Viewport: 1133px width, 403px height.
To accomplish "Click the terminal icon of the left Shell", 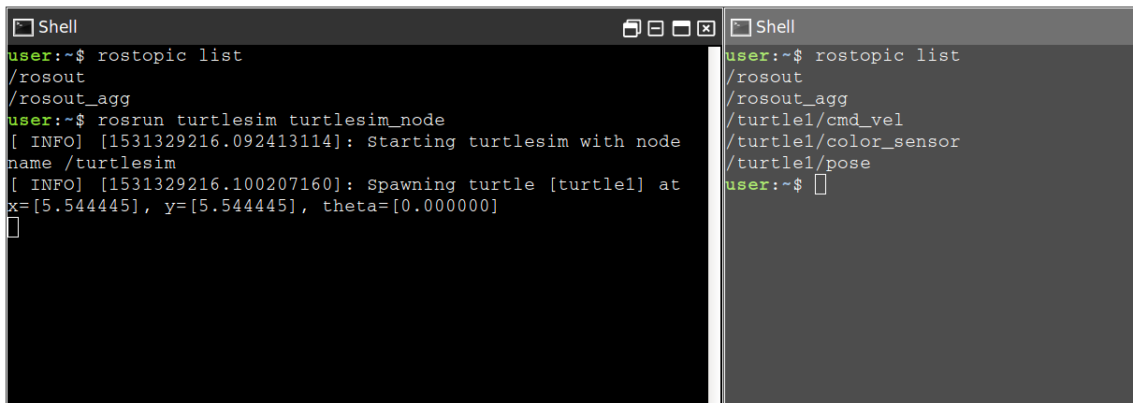I will point(23,28).
